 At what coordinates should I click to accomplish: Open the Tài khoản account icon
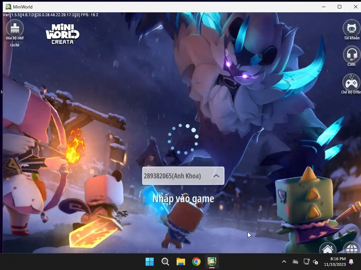coord(351,28)
